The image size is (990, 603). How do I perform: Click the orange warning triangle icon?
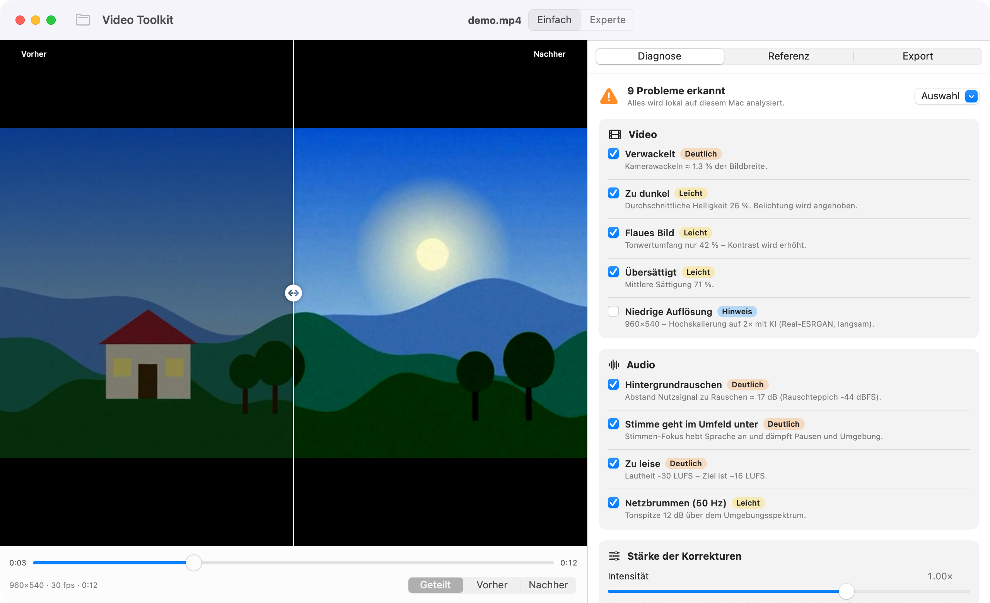coord(609,96)
